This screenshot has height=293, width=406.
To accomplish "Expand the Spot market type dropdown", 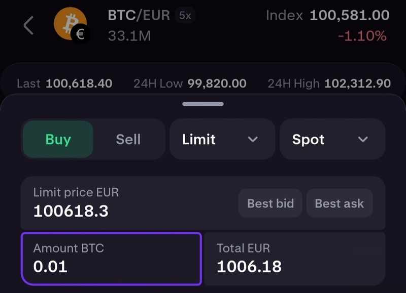I will point(332,139).
